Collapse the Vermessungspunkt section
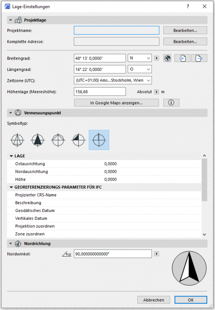This screenshot has width=215, height=310. [x=11, y=113]
